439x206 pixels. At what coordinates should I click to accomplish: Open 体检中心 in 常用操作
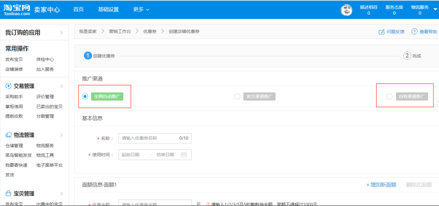[x=45, y=59]
